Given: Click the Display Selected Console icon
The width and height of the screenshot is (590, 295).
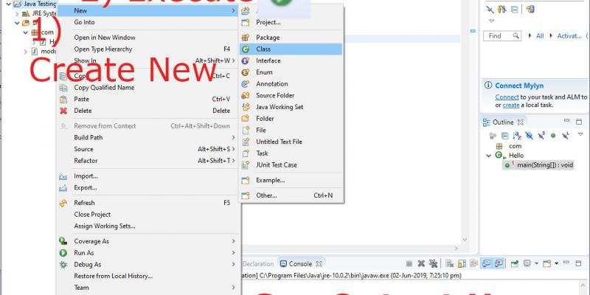Looking at the screenshot, I should [x=527, y=263].
